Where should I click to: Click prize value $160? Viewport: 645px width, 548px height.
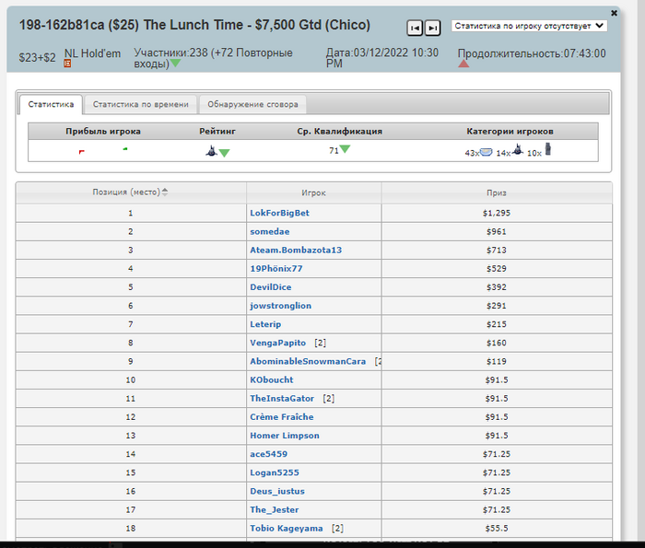pyautogui.click(x=497, y=343)
